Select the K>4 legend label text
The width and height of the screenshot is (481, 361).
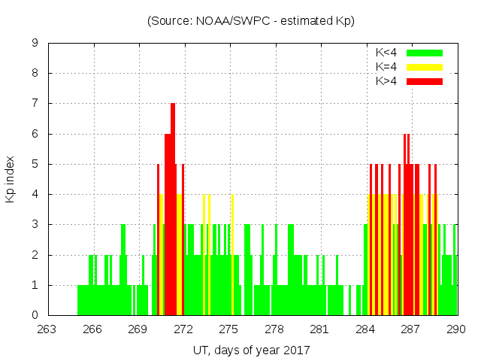(x=386, y=81)
